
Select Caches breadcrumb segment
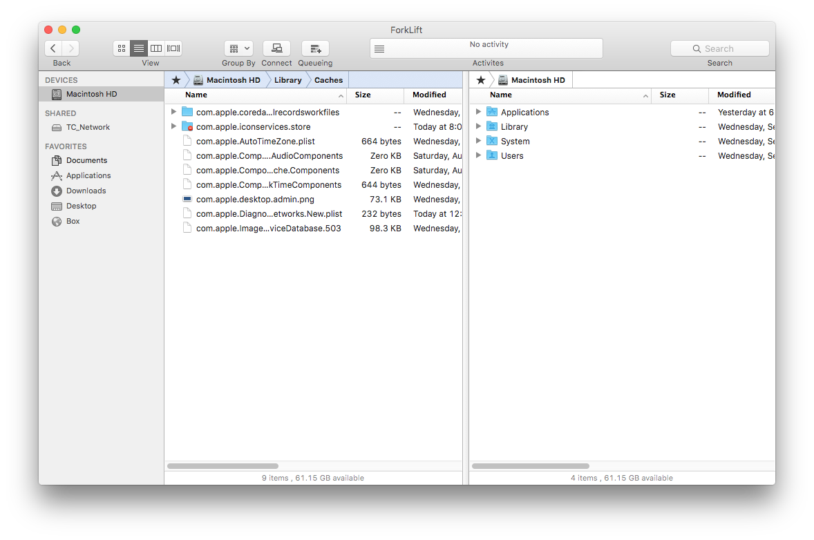(329, 80)
